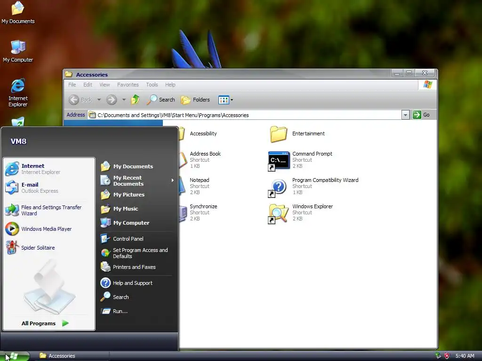
Task: Click the Forward arrow toolbar button
Action: tap(112, 100)
